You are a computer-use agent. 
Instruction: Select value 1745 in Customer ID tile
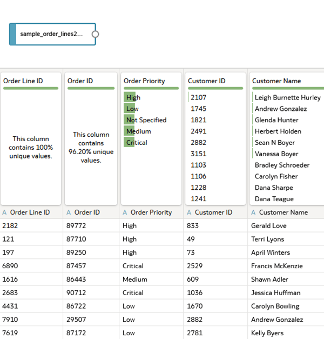pyautogui.click(x=199, y=109)
